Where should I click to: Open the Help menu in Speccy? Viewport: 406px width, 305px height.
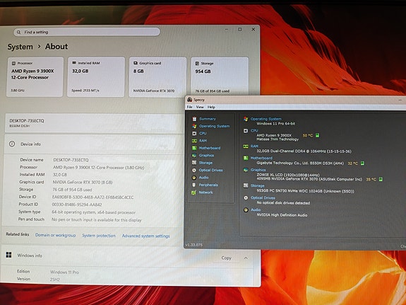tap(211, 107)
